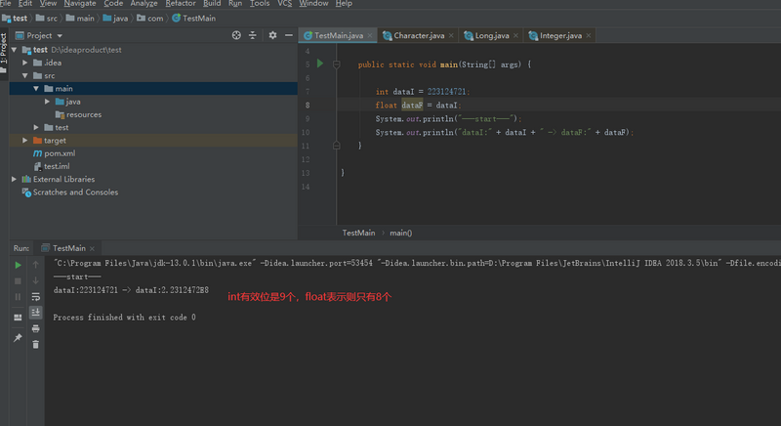
Task: Click the green Rerun button in Run panel
Action: (x=18, y=265)
